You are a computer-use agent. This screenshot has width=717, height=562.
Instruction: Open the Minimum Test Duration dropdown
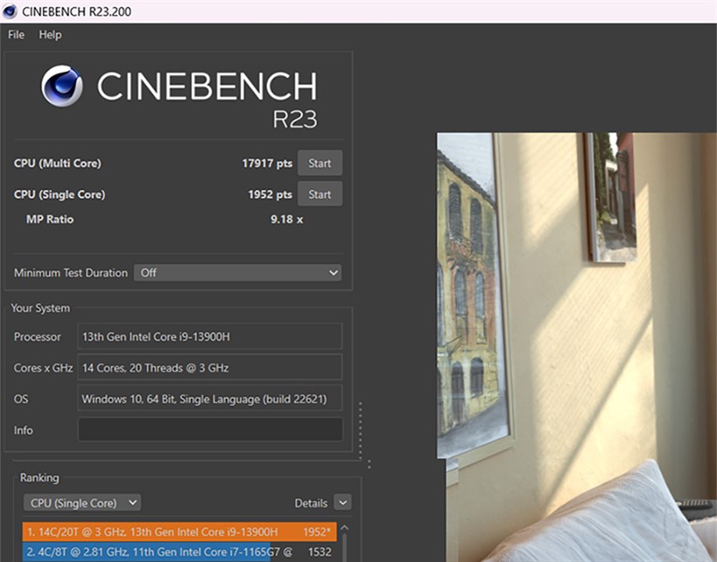tap(238, 272)
